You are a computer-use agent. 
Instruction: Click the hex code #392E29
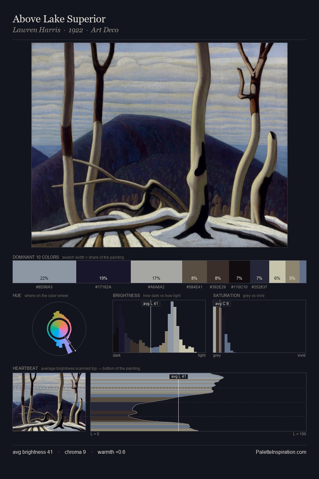click(x=218, y=287)
